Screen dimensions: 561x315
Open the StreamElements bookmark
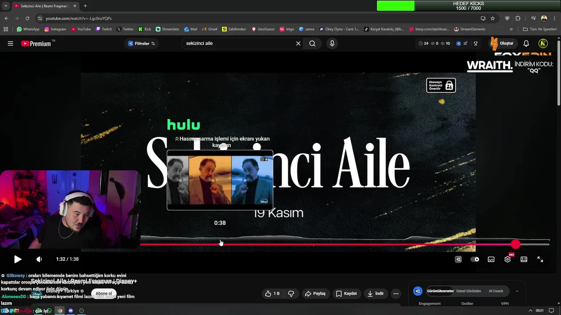pyautogui.click(x=469, y=29)
